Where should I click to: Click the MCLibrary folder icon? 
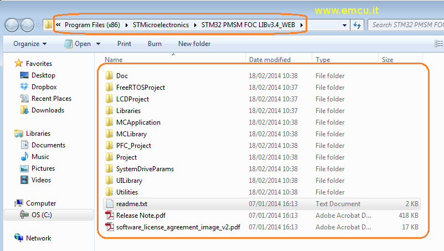click(x=109, y=134)
